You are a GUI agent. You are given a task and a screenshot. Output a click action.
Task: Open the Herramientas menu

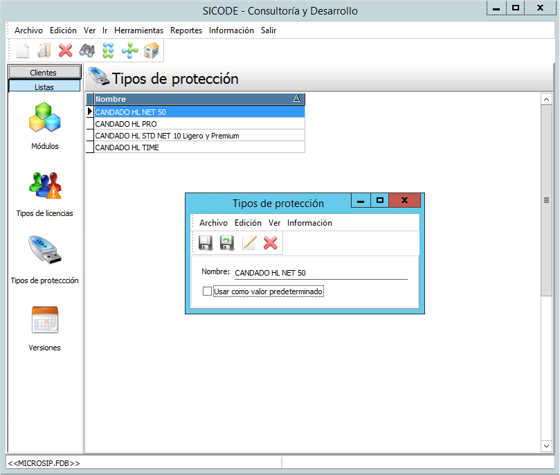pos(138,30)
